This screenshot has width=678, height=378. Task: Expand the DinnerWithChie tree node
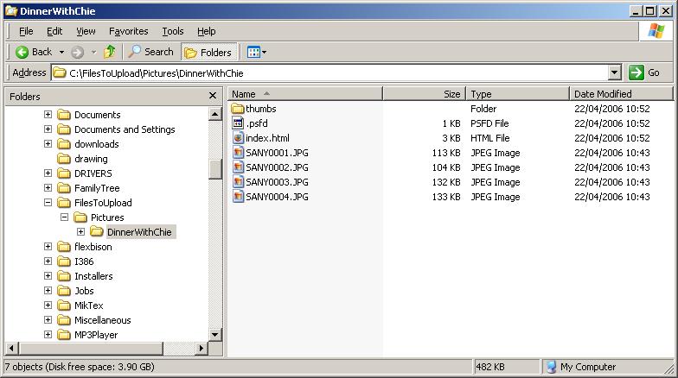(81, 231)
